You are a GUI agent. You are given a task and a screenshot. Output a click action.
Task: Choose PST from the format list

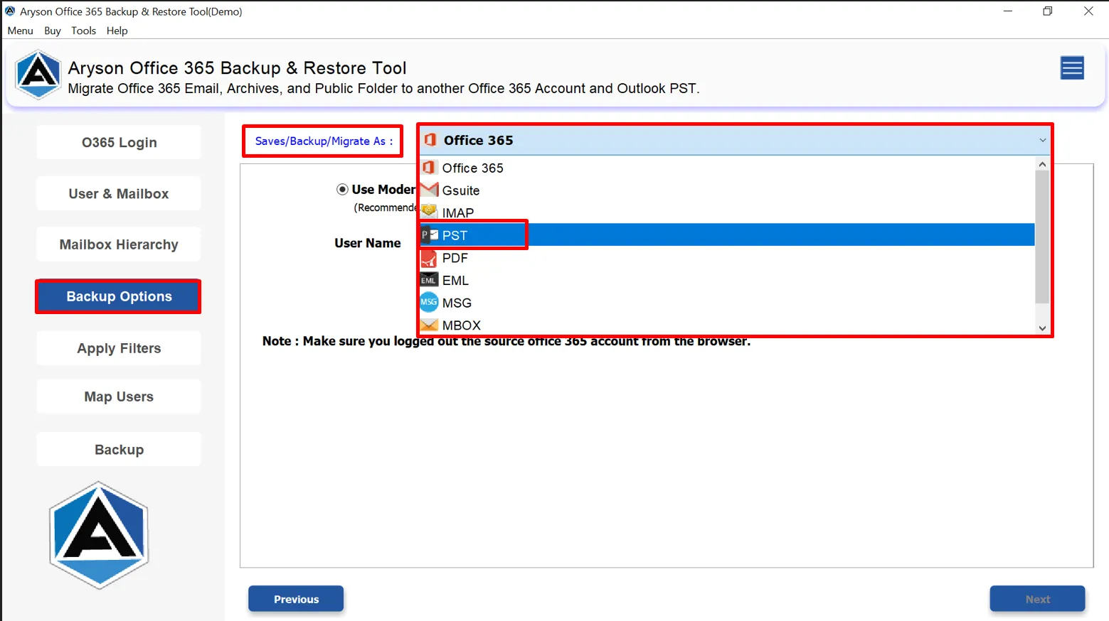coord(455,235)
